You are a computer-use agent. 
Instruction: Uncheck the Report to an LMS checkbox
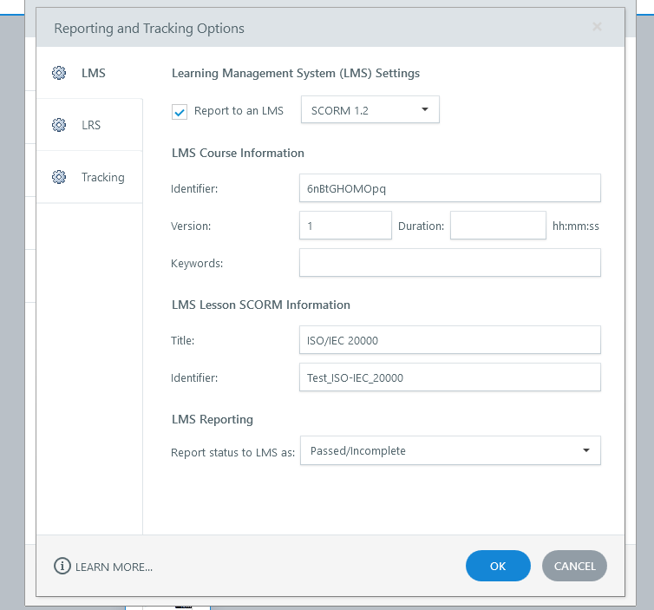pos(180,112)
